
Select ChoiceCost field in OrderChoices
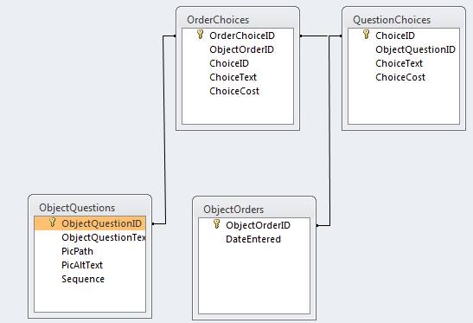234,91
